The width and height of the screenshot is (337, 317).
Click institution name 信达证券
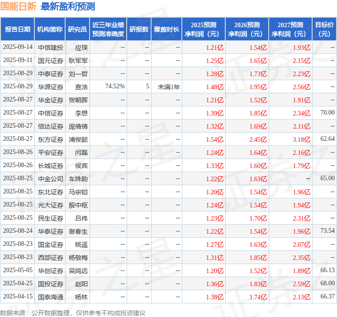[51, 126]
